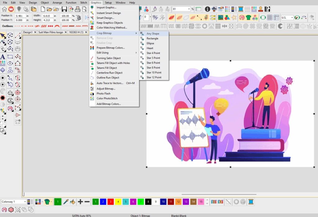Screen dimensions: 318x217
Task: Toggle the green T-shirt product display icon
Action: (248, 18)
